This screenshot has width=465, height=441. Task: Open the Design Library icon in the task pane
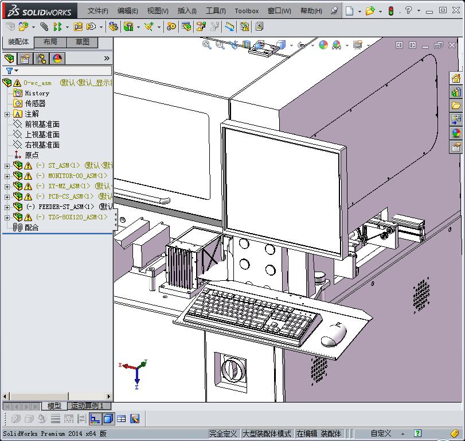[x=456, y=92]
